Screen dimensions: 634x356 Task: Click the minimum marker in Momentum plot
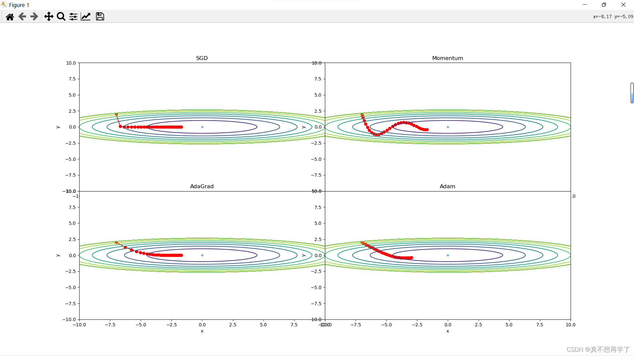point(448,127)
